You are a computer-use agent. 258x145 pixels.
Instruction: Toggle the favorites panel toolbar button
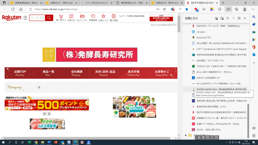click(x=228, y=9)
